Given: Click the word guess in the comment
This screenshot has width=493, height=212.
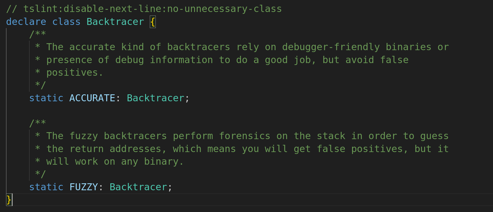Looking at the screenshot, I should tap(434, 136).
